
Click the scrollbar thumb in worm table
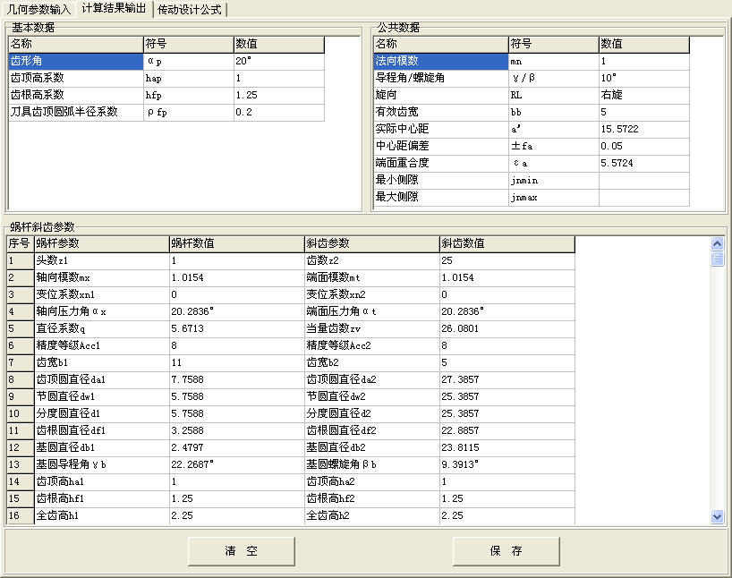717,259
